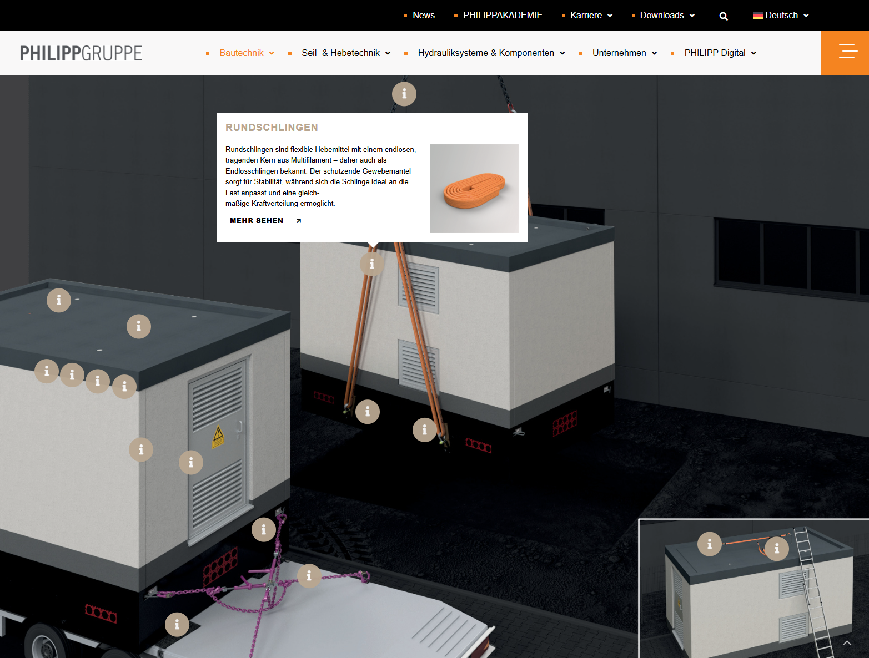Screen dimensions: 869x658
Task: Click info hotspot above the Rundschlingen popup
Action: coord(404,94)
